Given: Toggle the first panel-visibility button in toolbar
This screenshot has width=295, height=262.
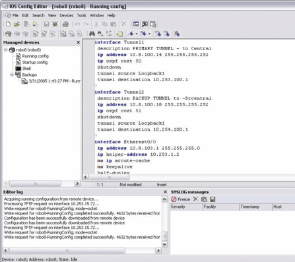Looking at the screenshot, I should [136, 24].
